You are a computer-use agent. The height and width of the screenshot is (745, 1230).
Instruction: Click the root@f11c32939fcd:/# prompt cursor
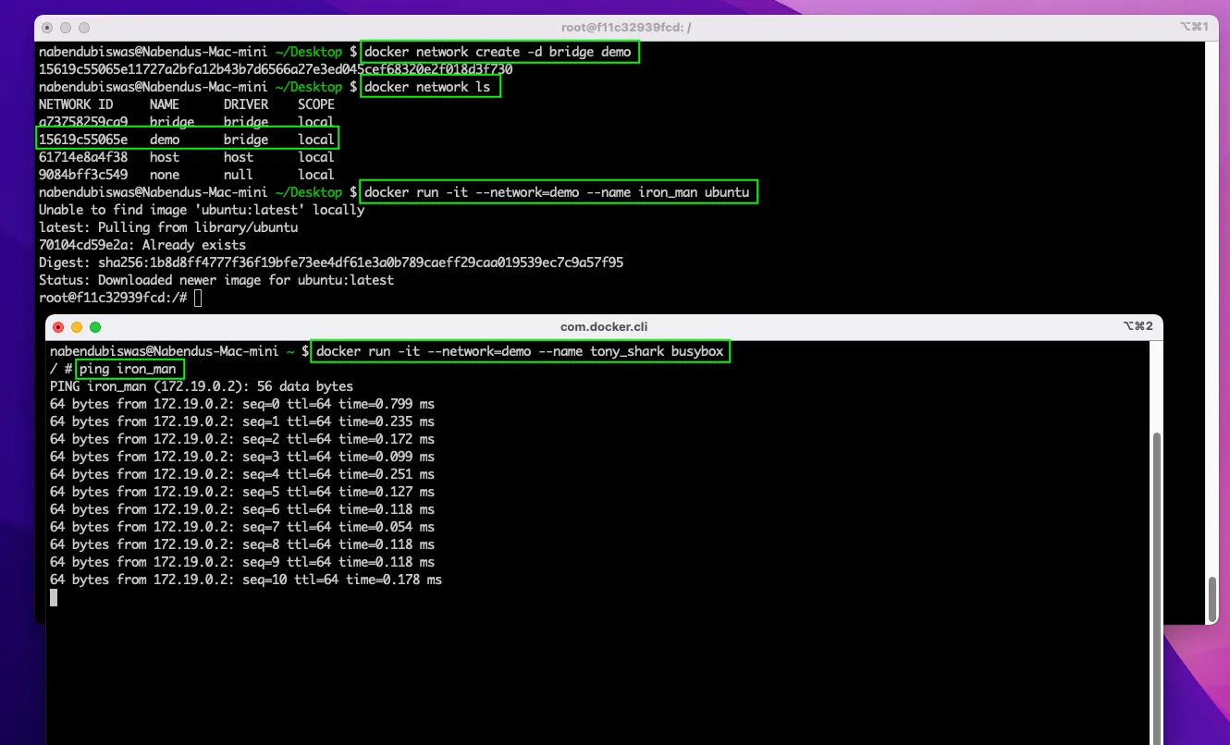(x=198, y=298)
